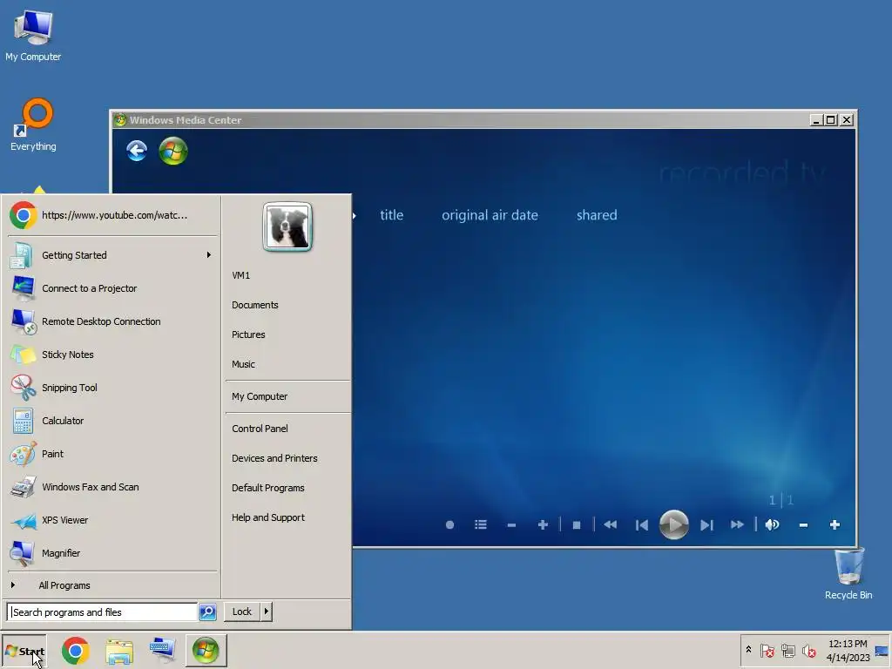Open the on-screen keyboard taskbar icon
892x669 pixels.
pos(162,651)
